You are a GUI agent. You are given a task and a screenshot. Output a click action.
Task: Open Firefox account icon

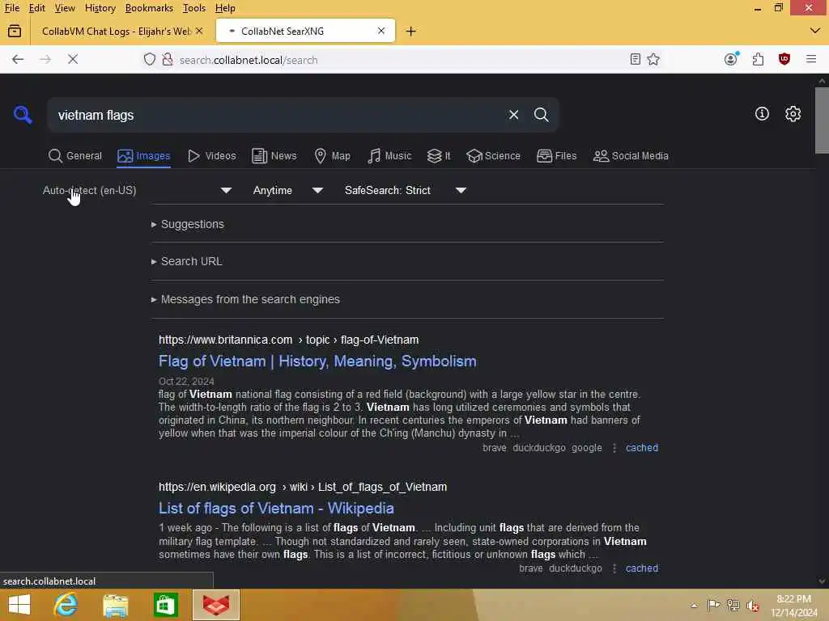(x=731, y=59)
